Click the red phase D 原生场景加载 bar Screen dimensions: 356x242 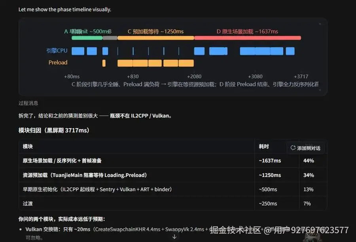[x=248, y=38]
